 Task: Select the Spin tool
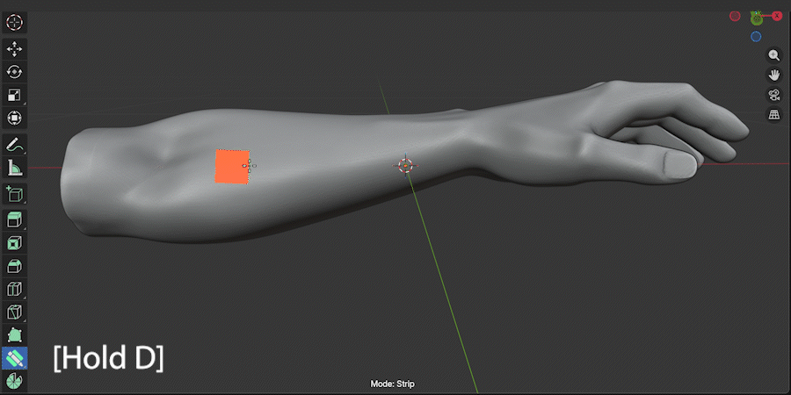[15, 382]
